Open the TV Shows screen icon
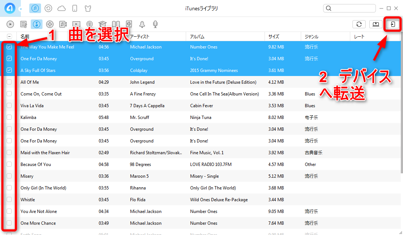The image size is (403, 235). tap(76, 24)
